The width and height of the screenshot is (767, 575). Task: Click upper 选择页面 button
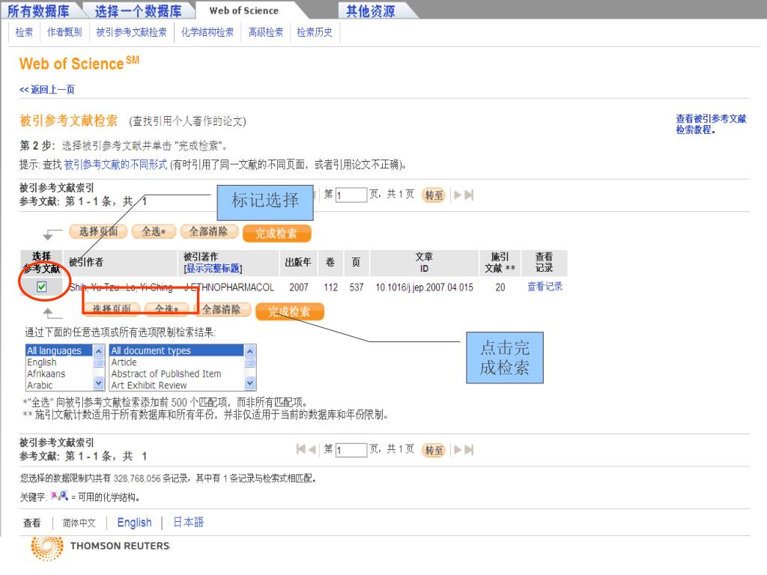(98, 231)
